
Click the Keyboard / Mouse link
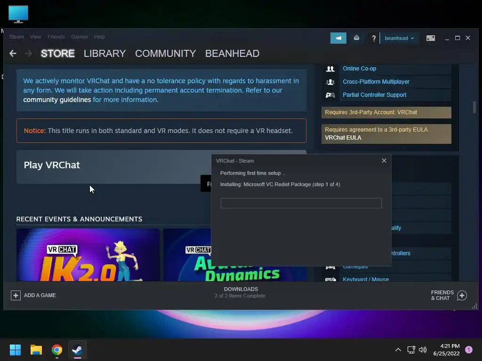pyautogui.click(x=365, y=279)
